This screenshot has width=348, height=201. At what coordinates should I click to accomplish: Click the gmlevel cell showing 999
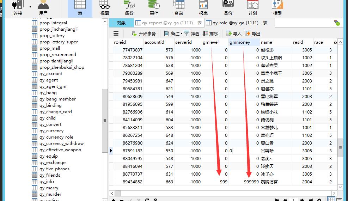click(x=215, y=182)
